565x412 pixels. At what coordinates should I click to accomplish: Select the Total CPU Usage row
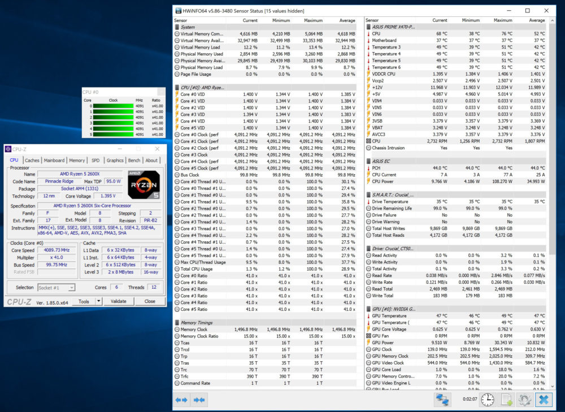(x=265, y=269)
